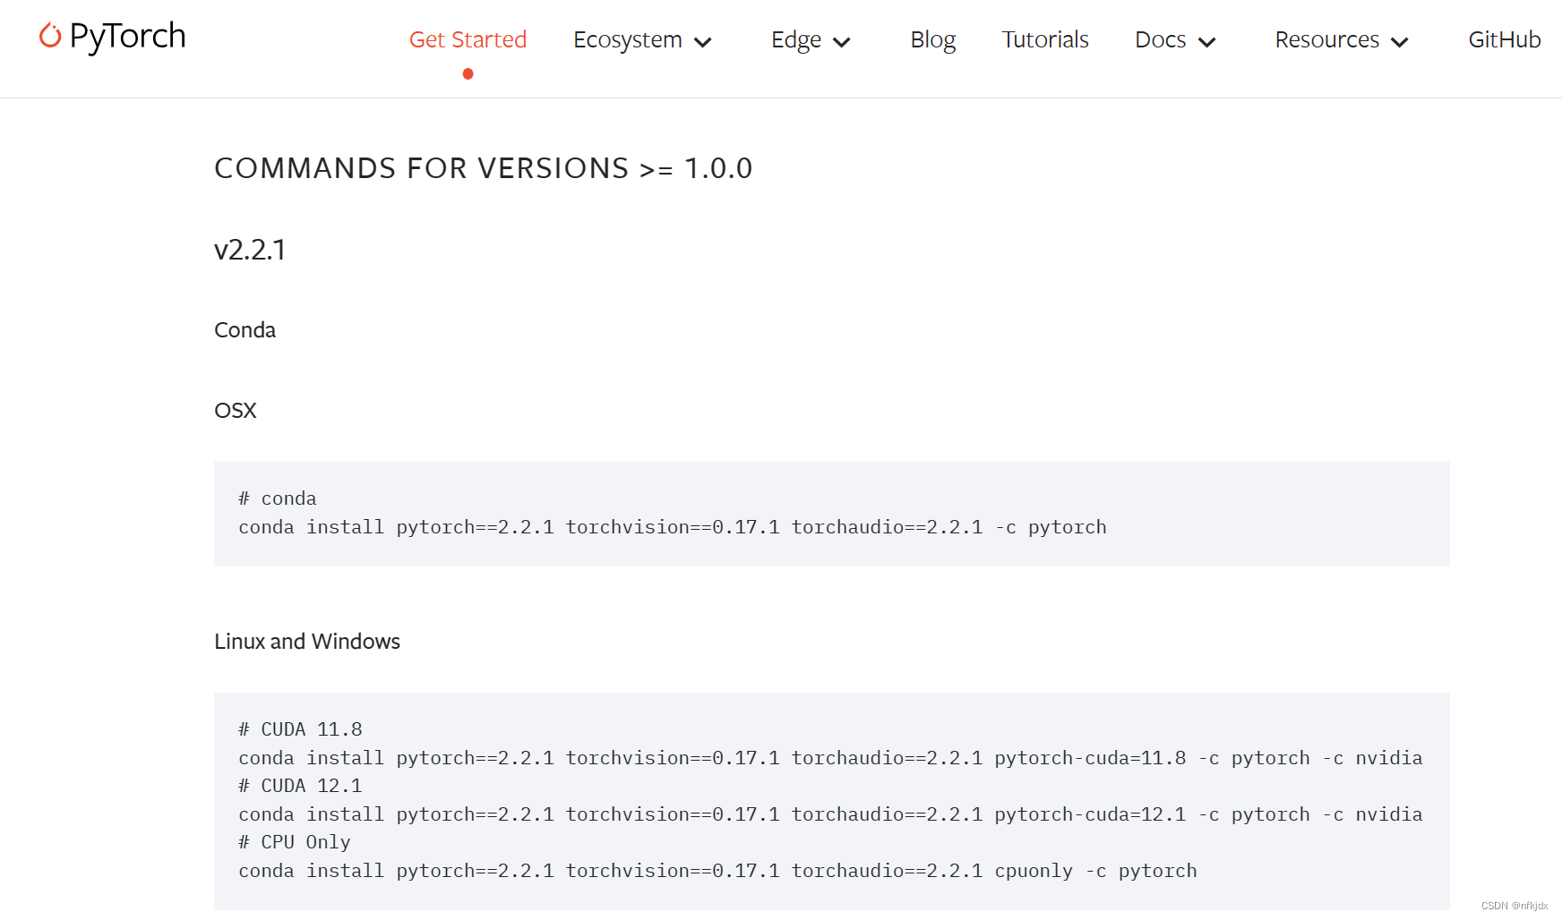Click the PyTorch wordmark text
This screenshot has width=1562, height=920.
(127, 37)
